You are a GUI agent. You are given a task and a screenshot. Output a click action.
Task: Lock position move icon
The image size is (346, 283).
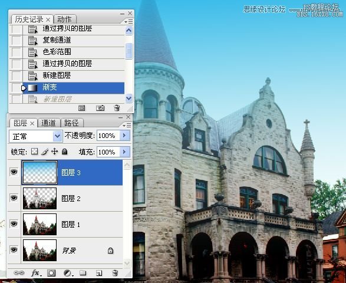point(54,152)
